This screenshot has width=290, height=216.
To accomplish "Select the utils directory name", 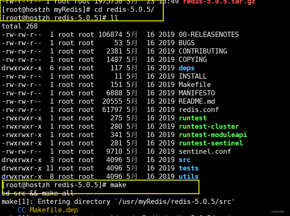I will pos(188,177).
